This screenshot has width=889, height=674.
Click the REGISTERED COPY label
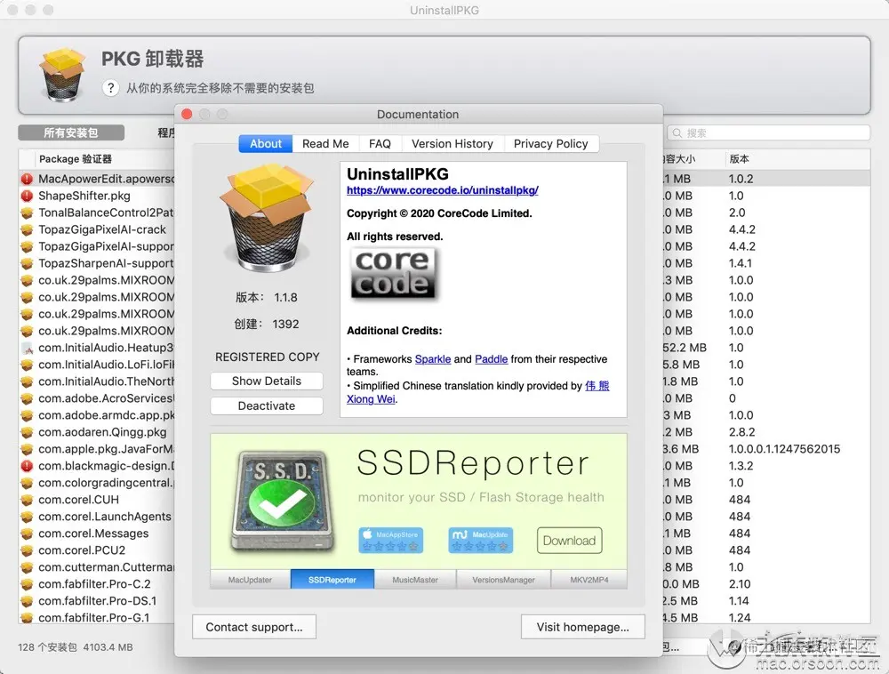pyautogui.click(x=267, y=357)
